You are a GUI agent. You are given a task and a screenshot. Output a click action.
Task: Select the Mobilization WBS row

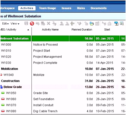63,69
